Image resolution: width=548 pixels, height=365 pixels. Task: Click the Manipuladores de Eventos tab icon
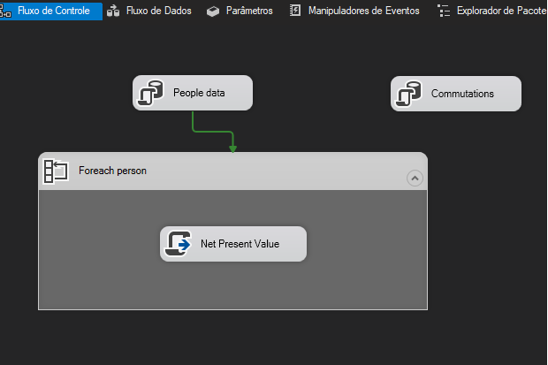(295, 11)
